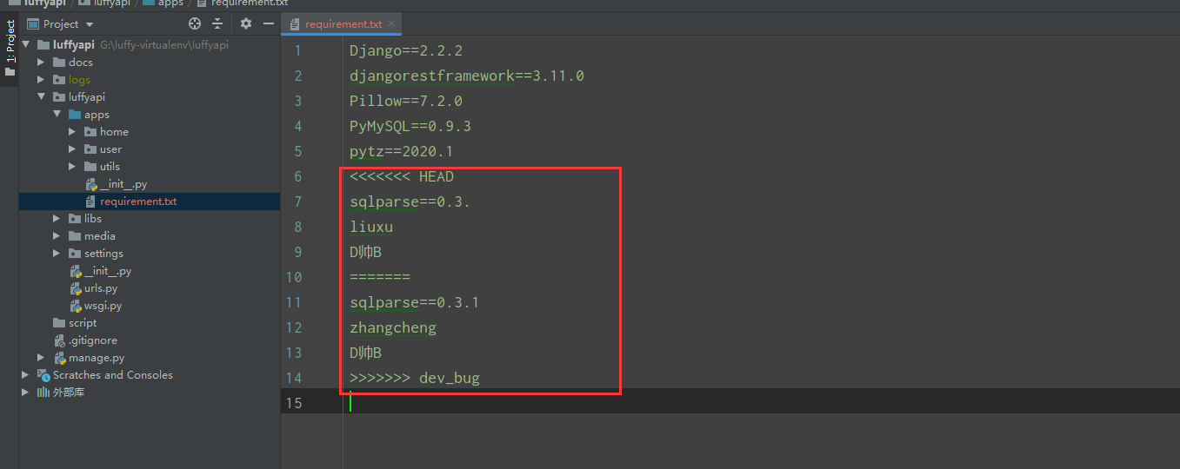Screen dimensions: 1180x469
Task: Collapse the apps folder
Action: click(57, 115)
